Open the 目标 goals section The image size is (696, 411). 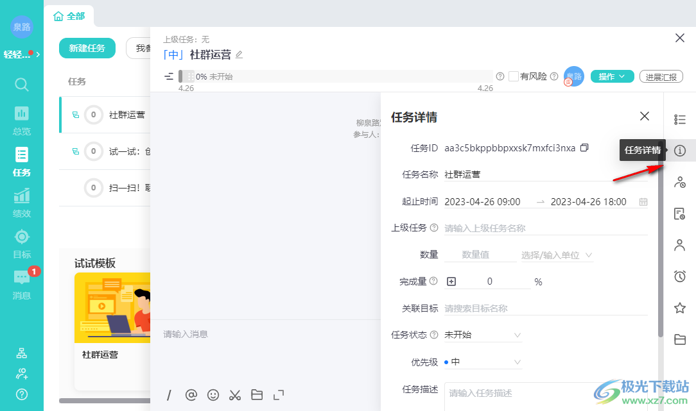click(21, 244)
